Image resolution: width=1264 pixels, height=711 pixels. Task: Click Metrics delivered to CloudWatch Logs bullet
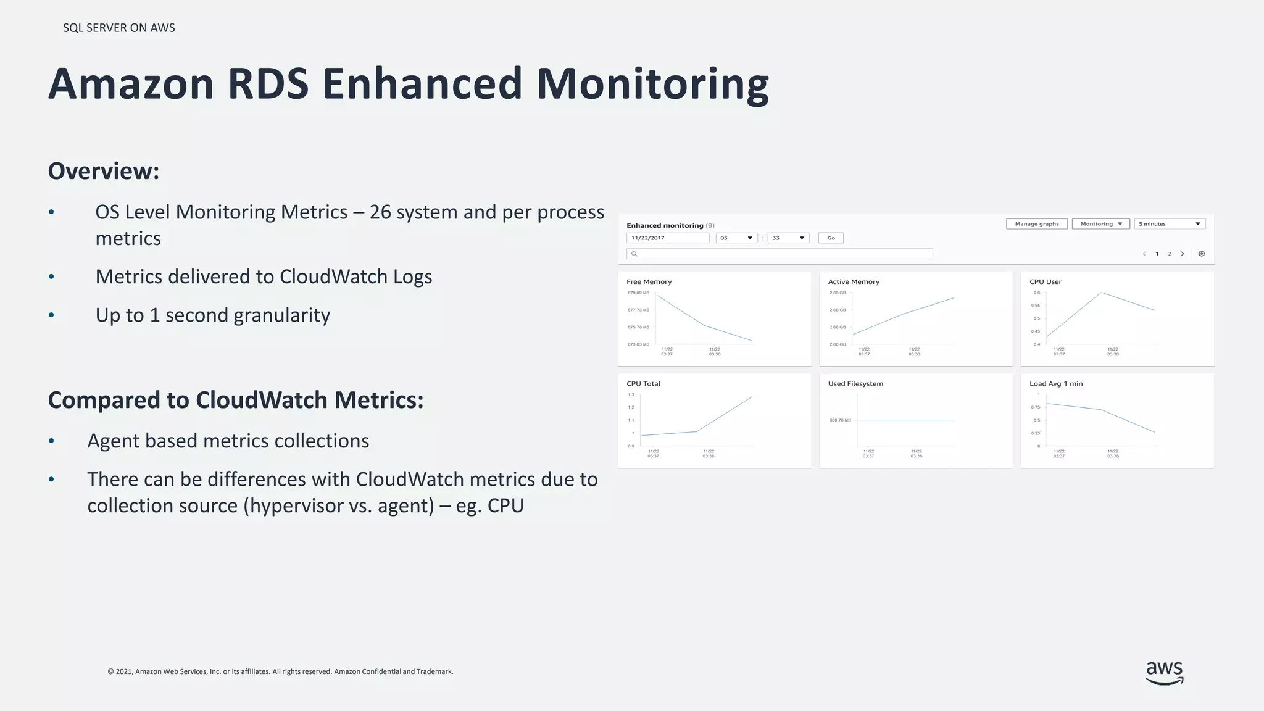point(264,276)
